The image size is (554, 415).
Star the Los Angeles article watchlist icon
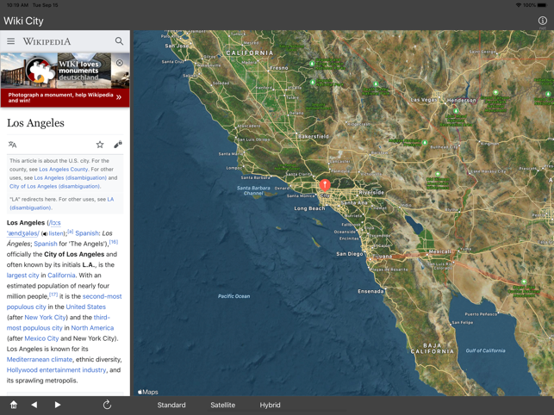tap(100, 144)
